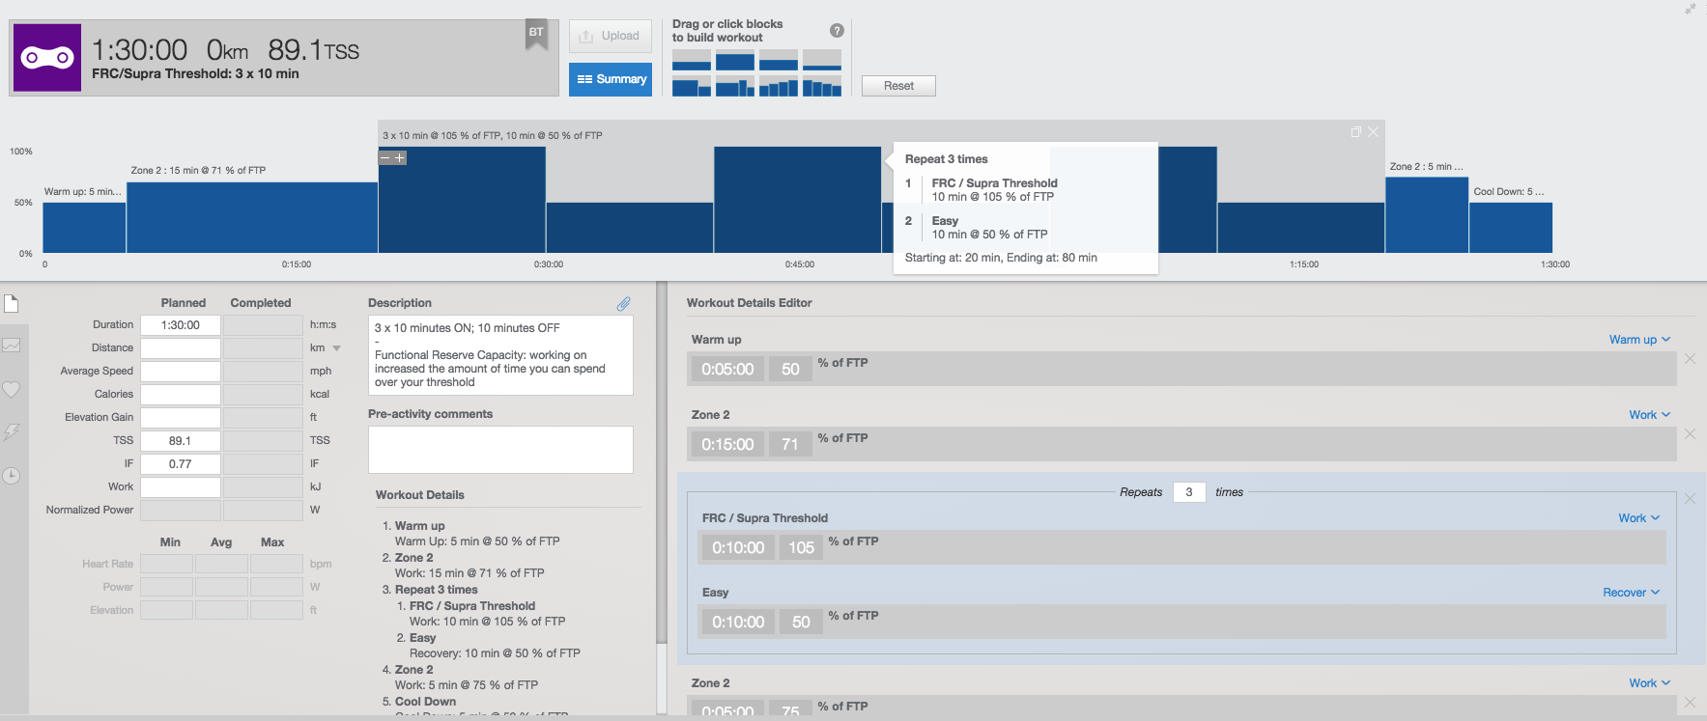Open the clock time sidebar icon
Image resolution: width=1707 pixels, height=721 pixels.
click(12, 476)
